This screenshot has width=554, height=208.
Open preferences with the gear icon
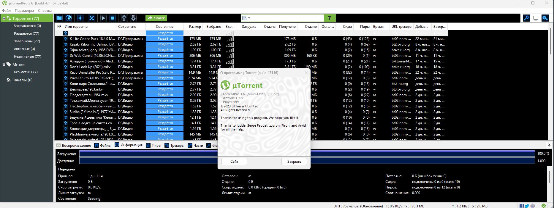coord(545,18)
